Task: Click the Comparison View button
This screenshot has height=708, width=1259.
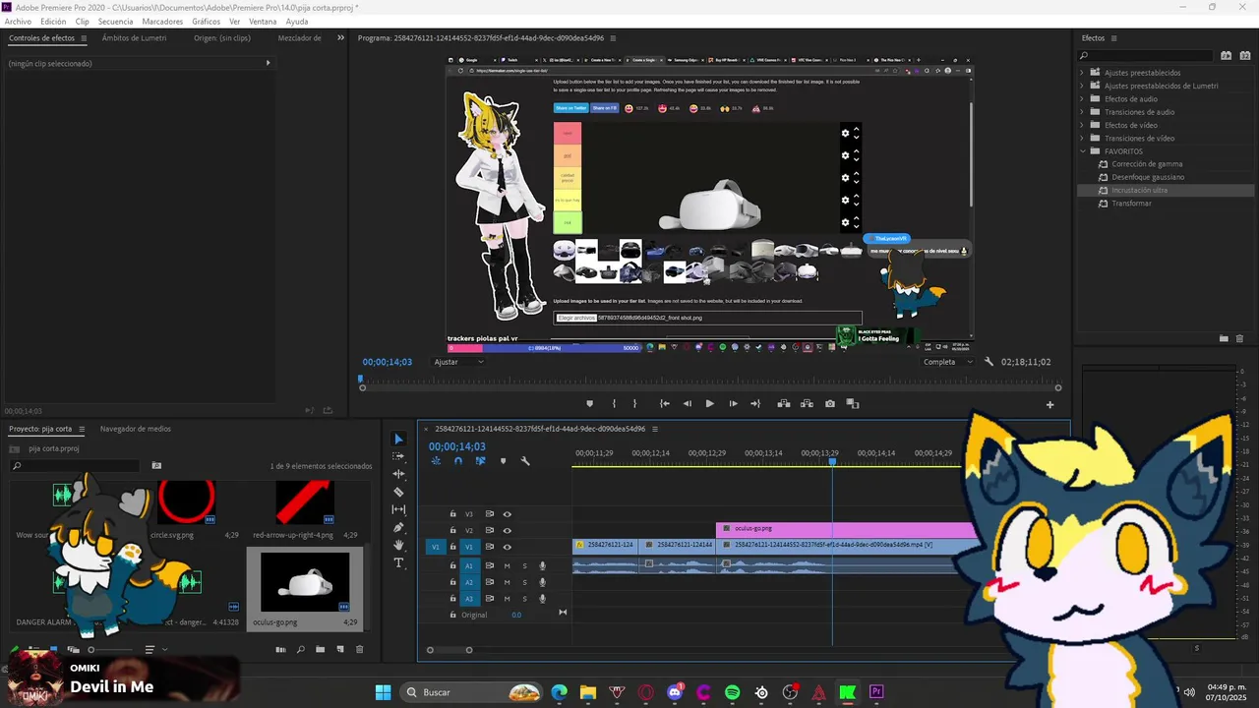Action: click(853, 403)
